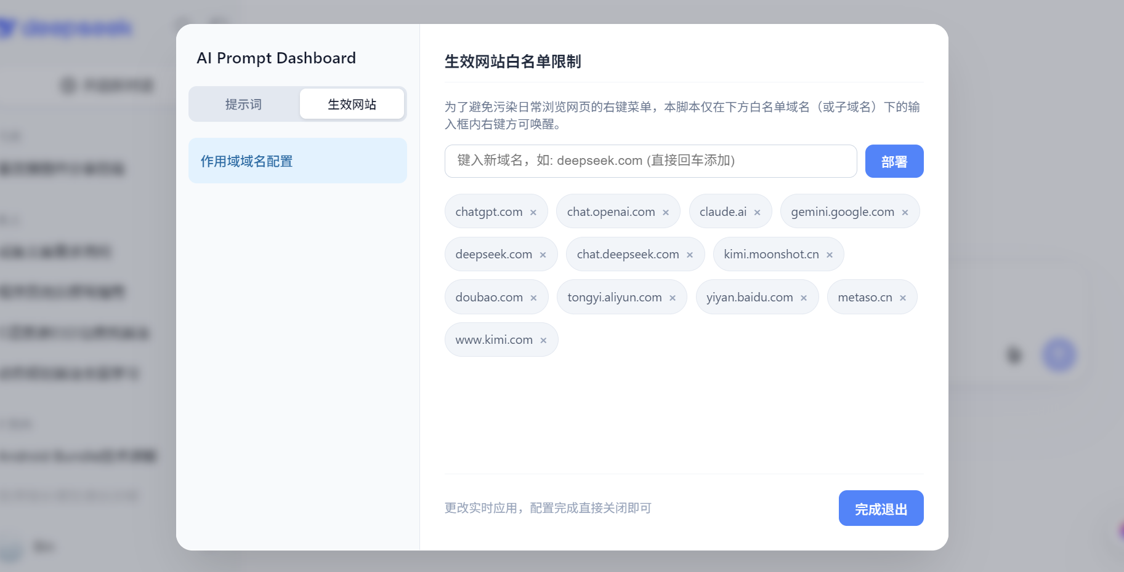The image size is (1124, 572).
Task: Click the doubao.com domain text
Action: click(x=489, y=297)
